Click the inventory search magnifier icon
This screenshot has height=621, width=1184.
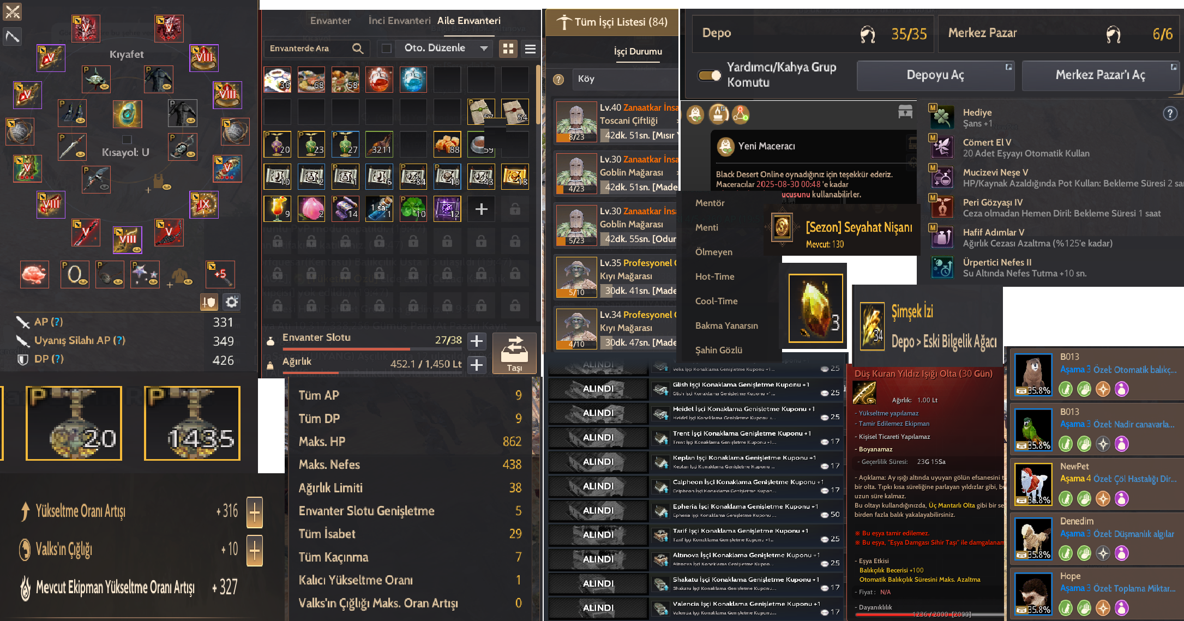point(358,49)
